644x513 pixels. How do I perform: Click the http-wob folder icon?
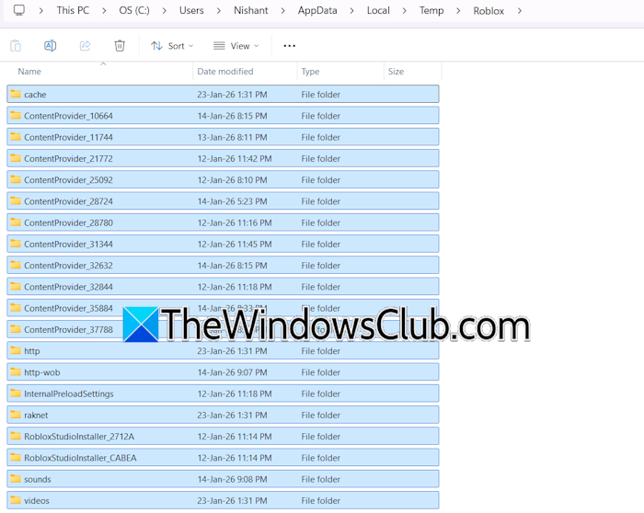16,371
